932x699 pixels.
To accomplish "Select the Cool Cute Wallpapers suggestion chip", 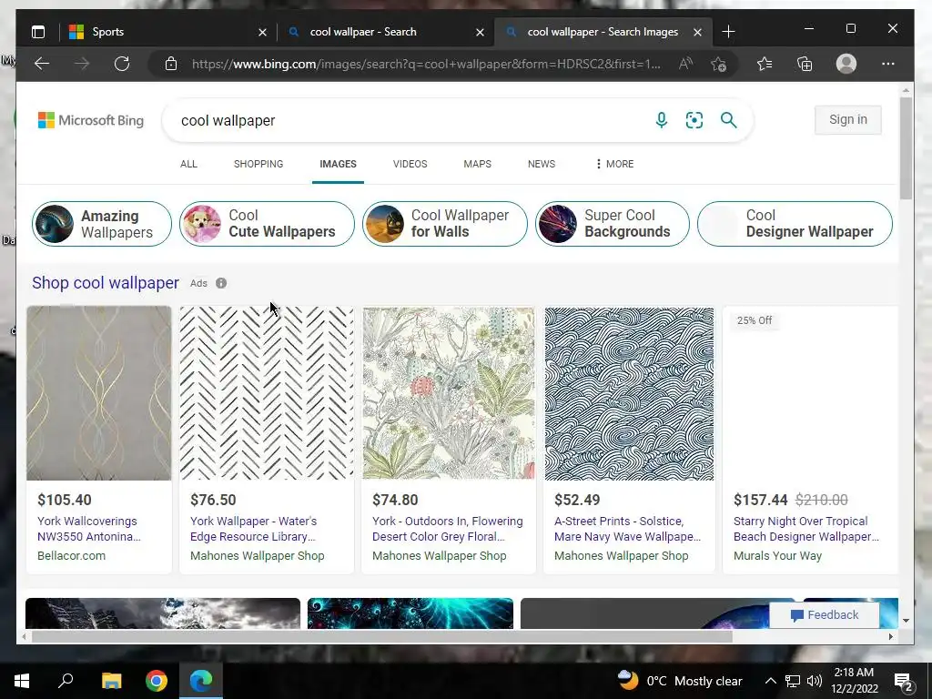I will (267, 224).
